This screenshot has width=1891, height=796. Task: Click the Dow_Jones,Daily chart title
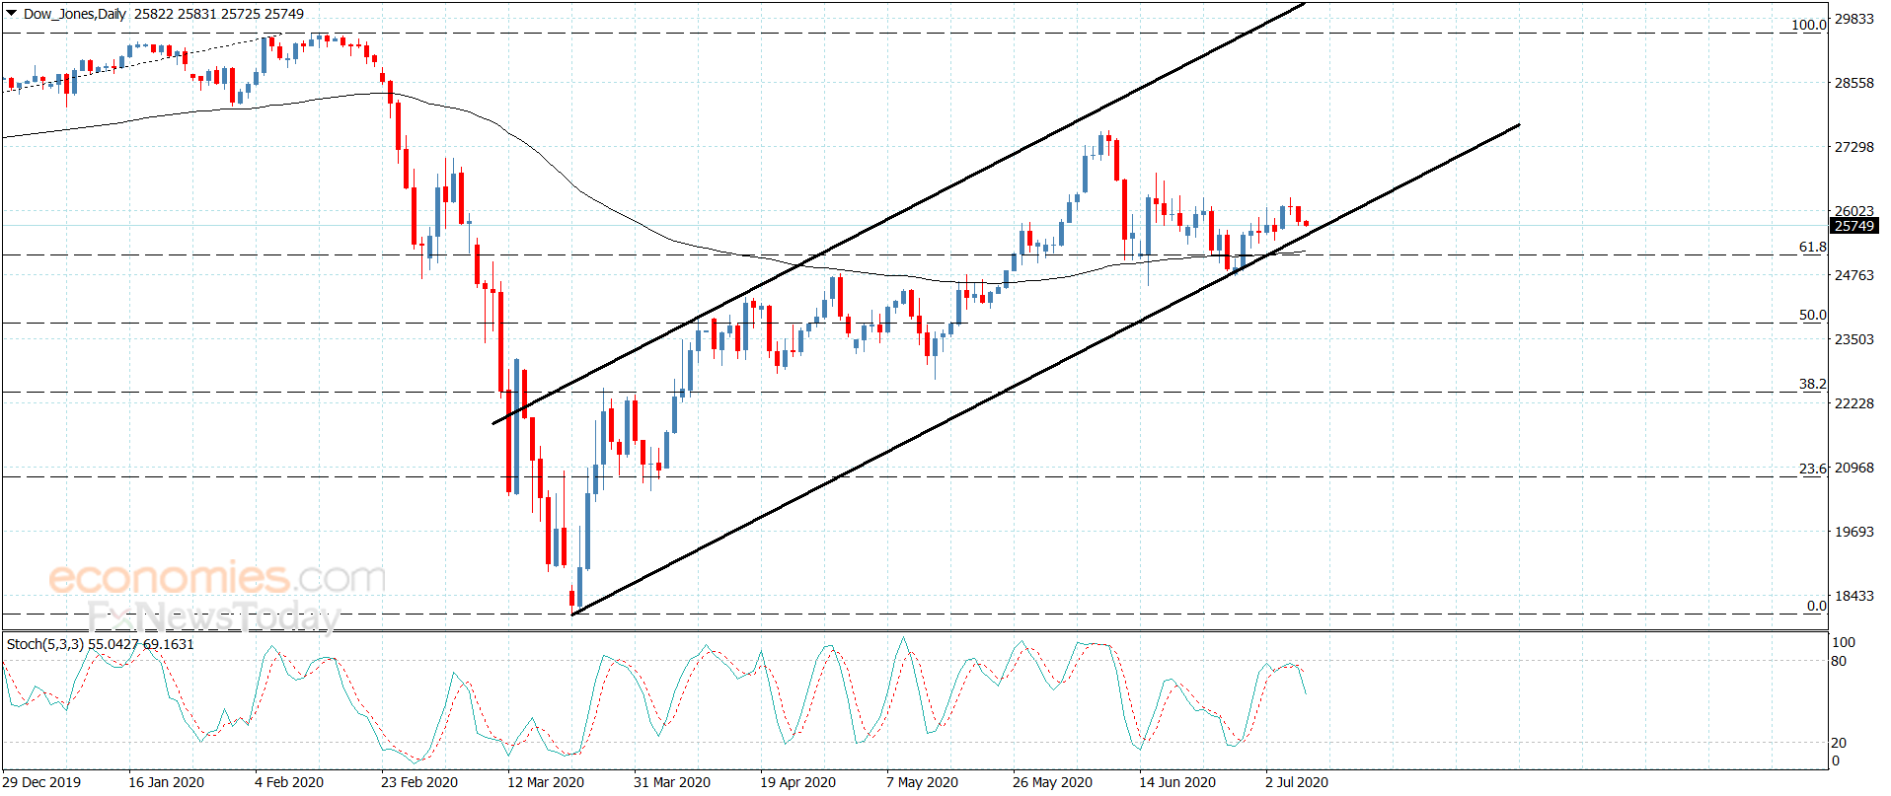coord(74,14)
